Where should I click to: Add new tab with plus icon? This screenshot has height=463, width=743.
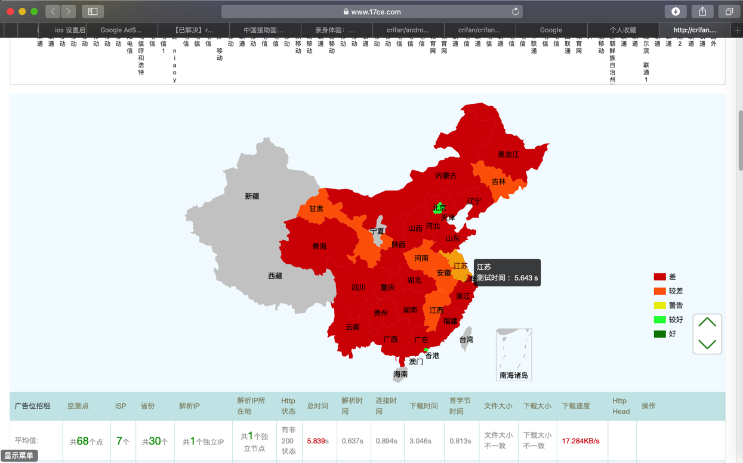click(738, 30)
